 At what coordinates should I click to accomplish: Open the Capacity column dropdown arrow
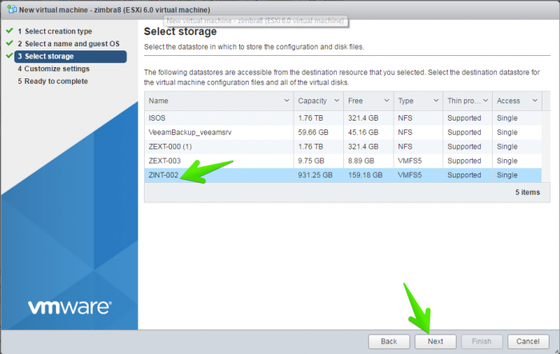click(x=337, y=101)
